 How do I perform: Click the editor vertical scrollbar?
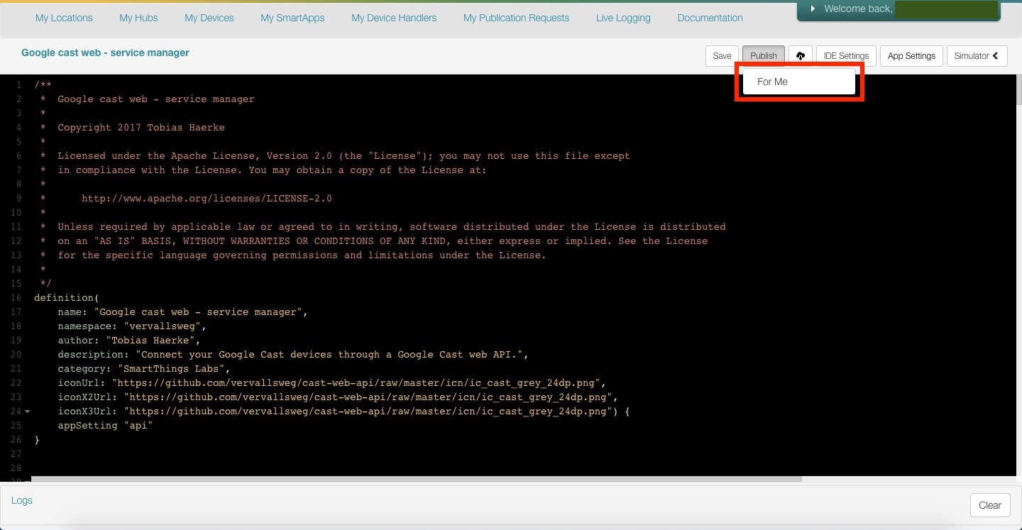pos(1018,90)
